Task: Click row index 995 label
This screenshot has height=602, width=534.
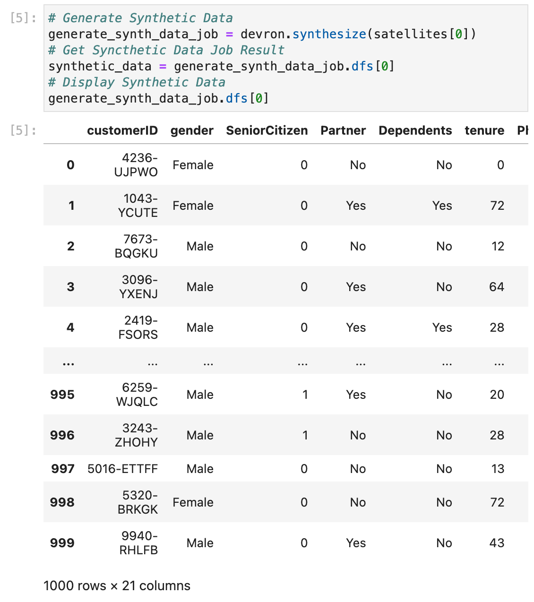Action: coord(62,395)
